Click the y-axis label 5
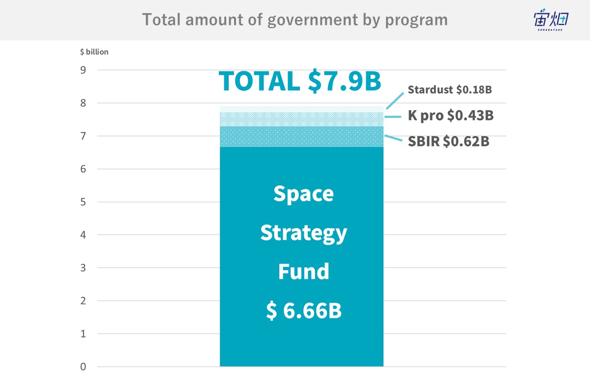This screenshot has height=392, width=590. [x=83, y=202]
